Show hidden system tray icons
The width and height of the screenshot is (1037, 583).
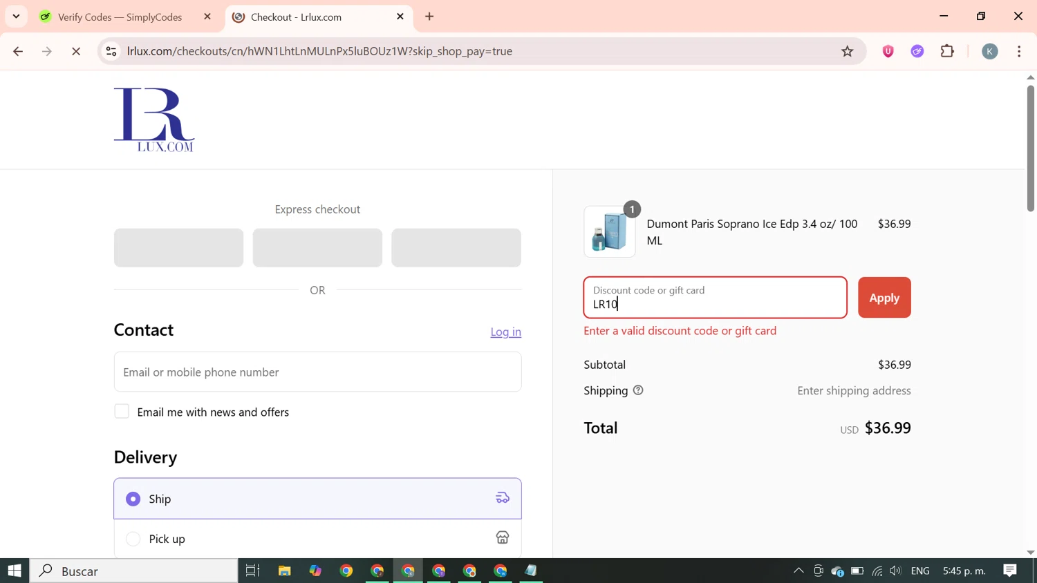click(798, 571)
